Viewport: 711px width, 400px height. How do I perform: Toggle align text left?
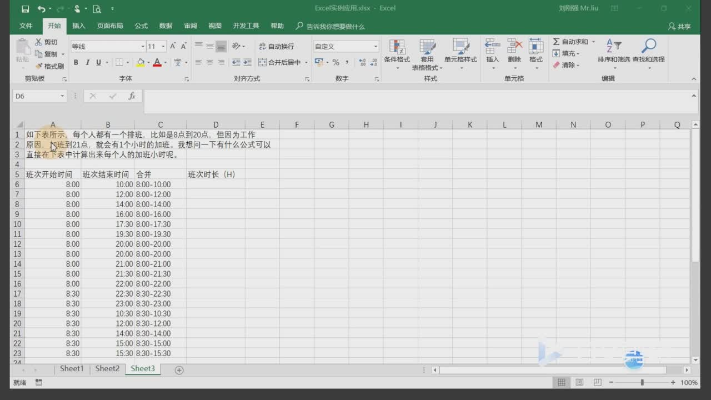198,62
